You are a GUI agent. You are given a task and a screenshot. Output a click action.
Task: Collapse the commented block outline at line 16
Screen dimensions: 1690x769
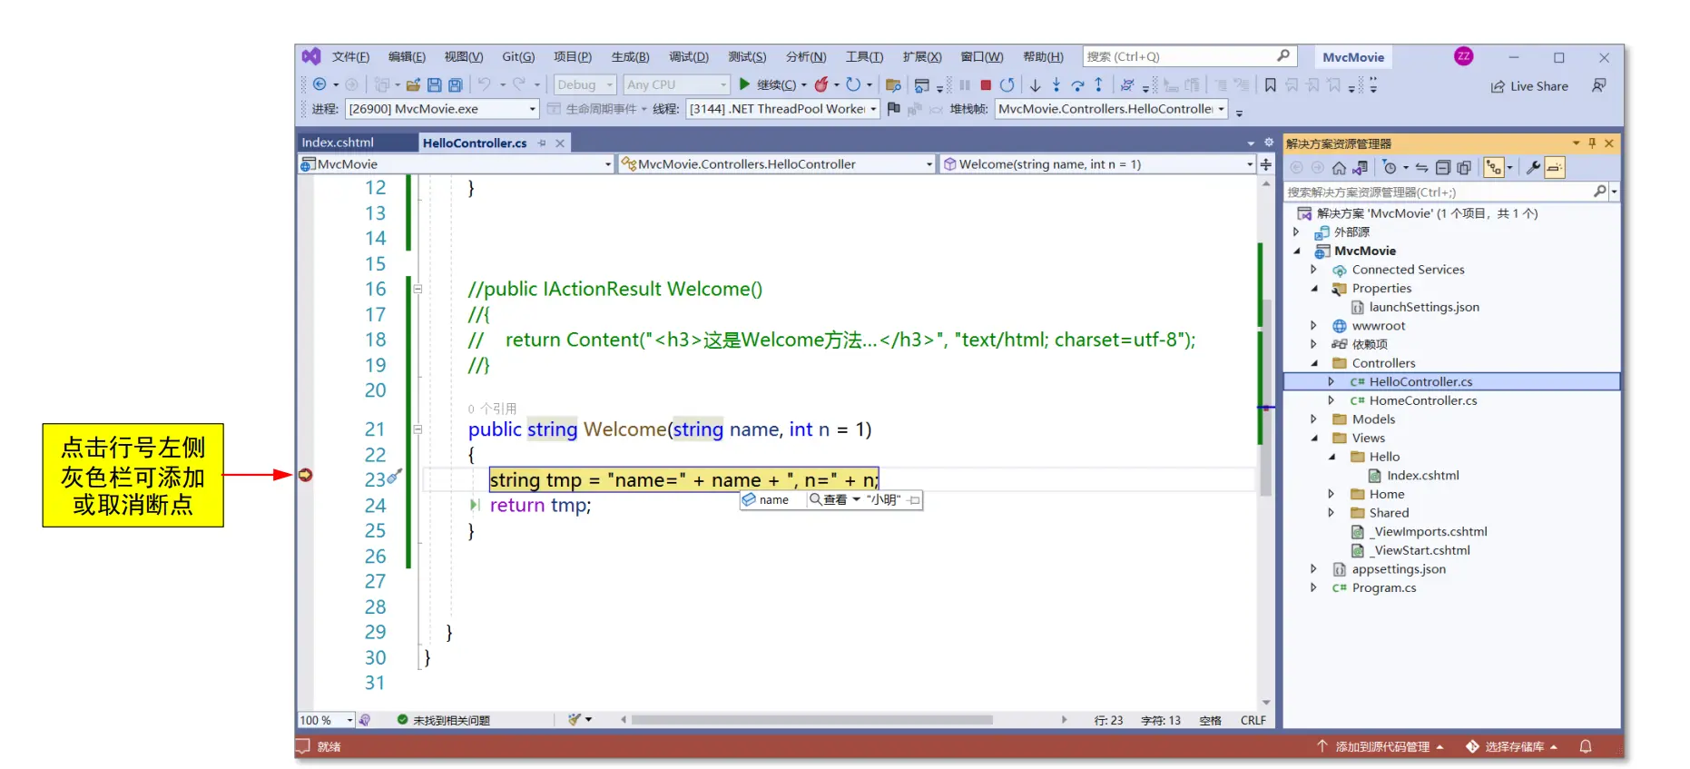point(418,289)
